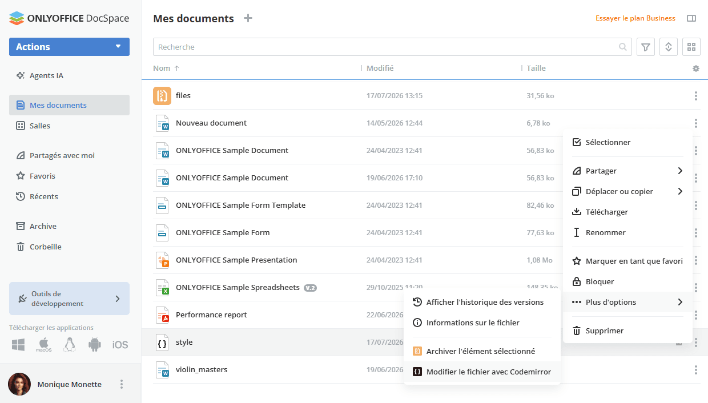The width and height of the screenshot is (708, 403).
Task: Click Marquer en tant que favori
Action: (x=627, y=261)
